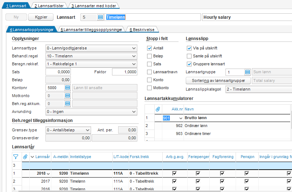The width and height of the screenshot is (292, 192).
Task: Click the Fagforening column header
Action: pyautogui.click(x=223, y=157)
